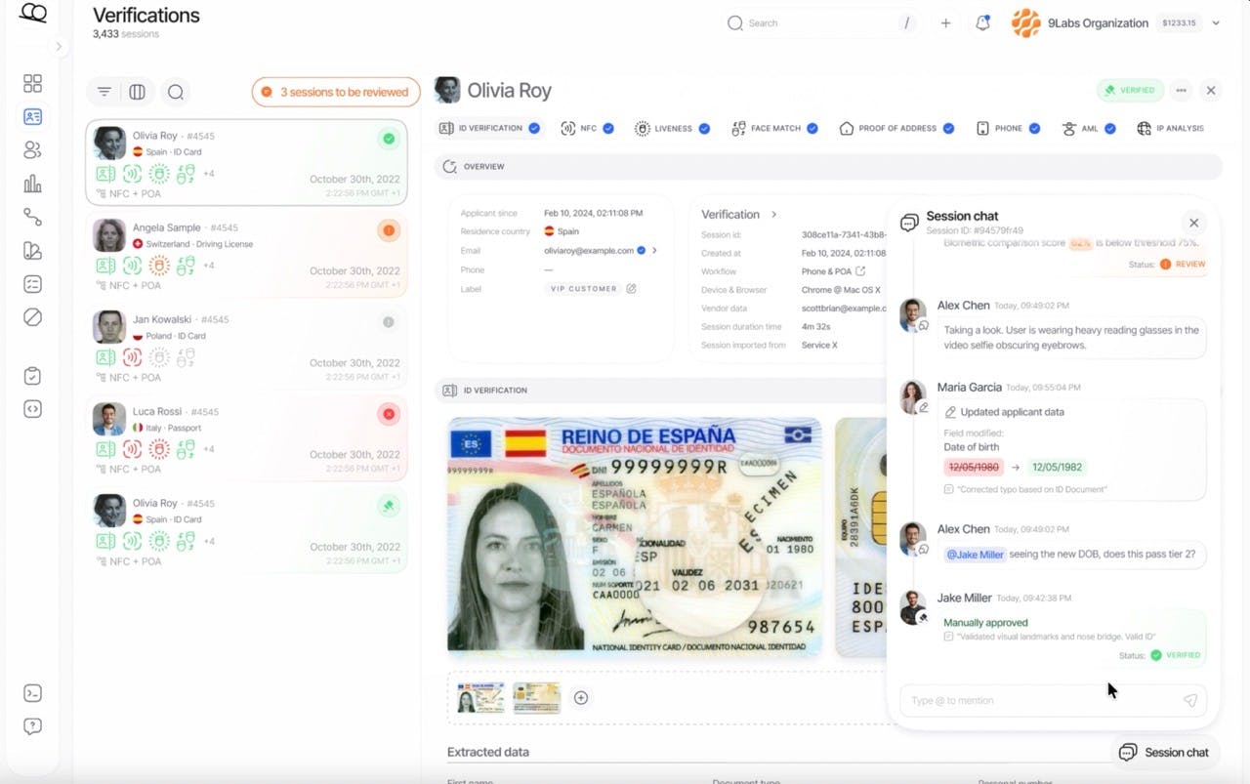Image resolution: width=1250 pixels, height=784 pixels.
Task: Open the analytics bar chart sidebar icon
Action: (x=32, y=184)
